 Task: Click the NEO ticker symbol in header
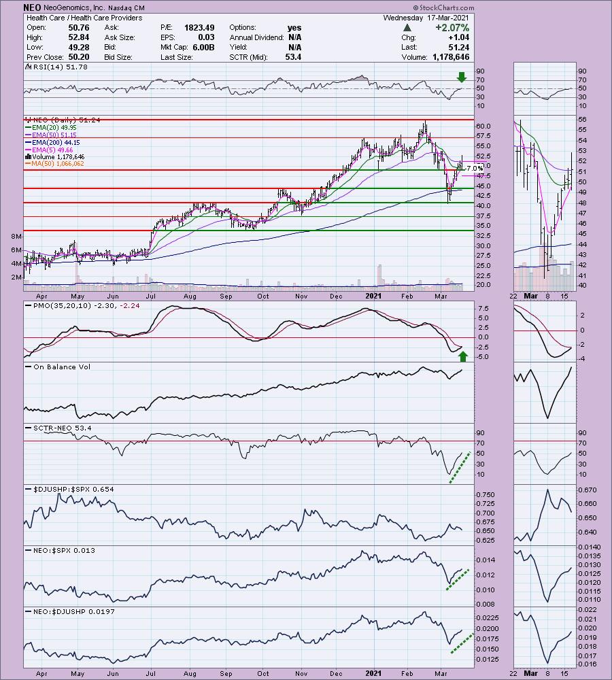click(x=32, y=7)
